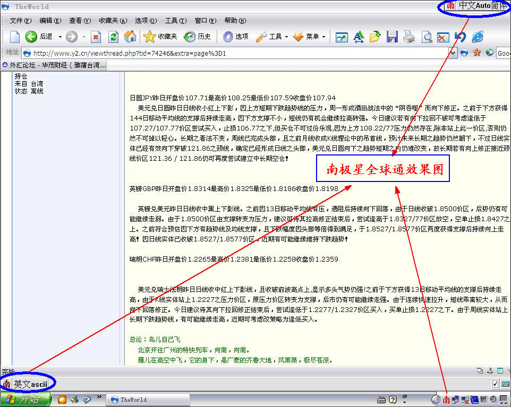Open the 帮助(H) menu
The image size is (511, 407).
click(236, 21)
